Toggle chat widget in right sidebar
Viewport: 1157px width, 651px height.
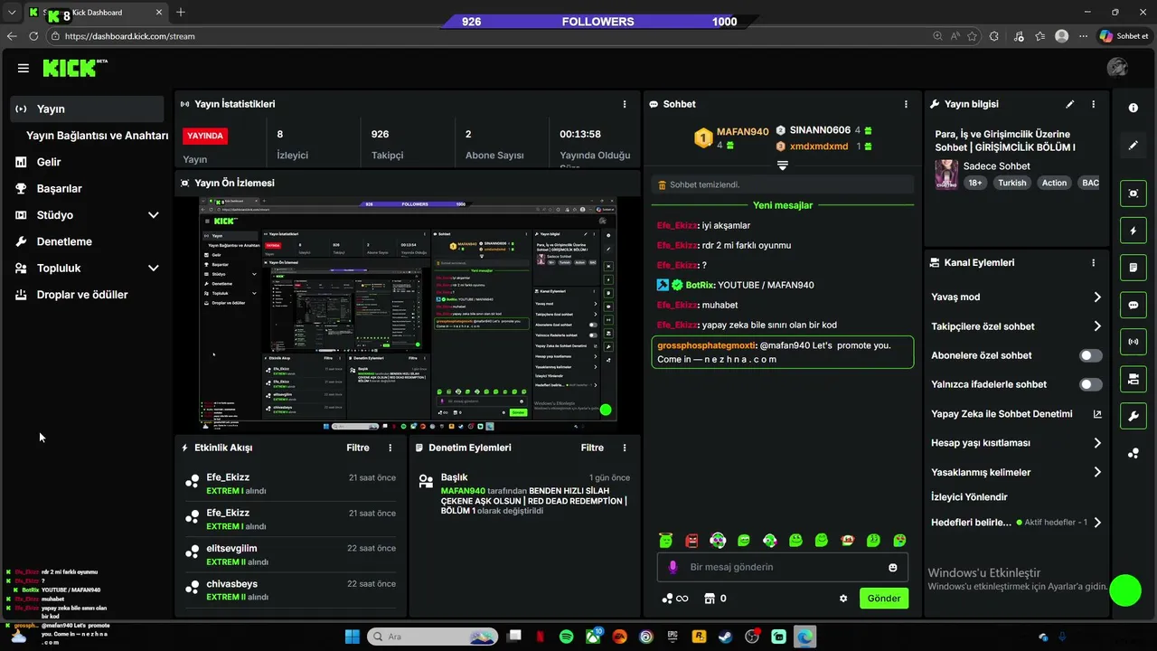1133,305
